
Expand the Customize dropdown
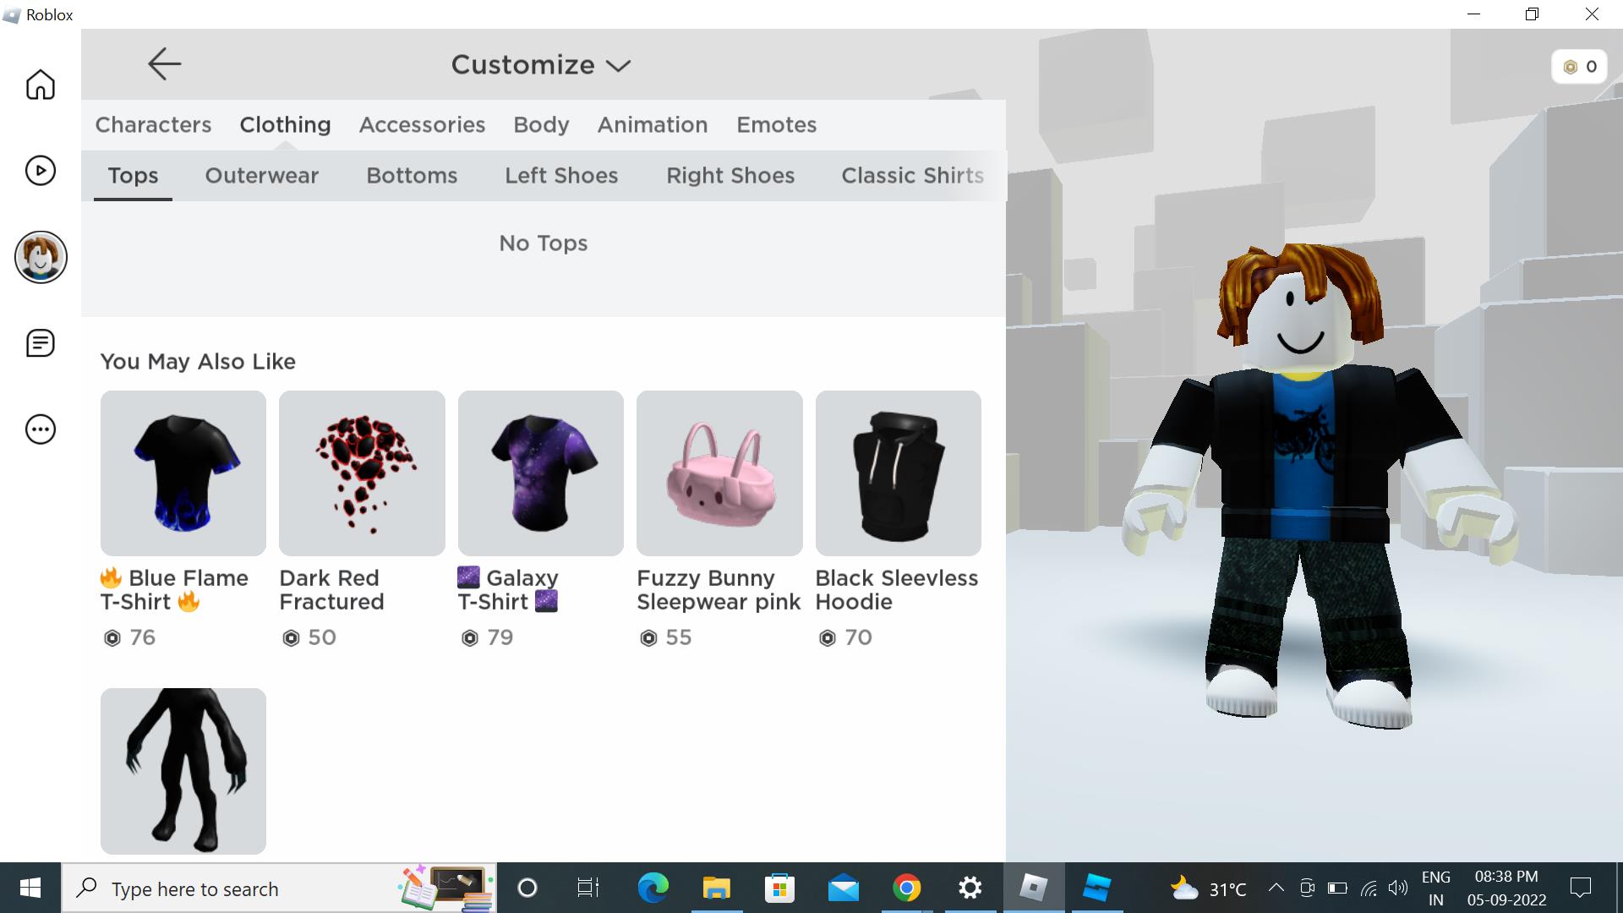541,65
